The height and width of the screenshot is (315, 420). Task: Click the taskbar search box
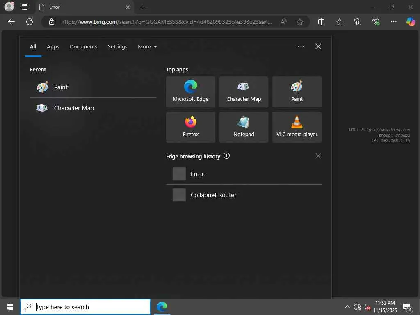(85, 307)
